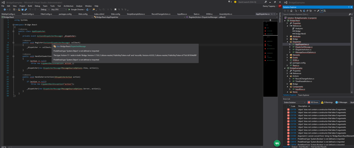Click the CS1503 error code link
Image resolution: width=354 pixels, height=148 pixels.
pos(293,136)
